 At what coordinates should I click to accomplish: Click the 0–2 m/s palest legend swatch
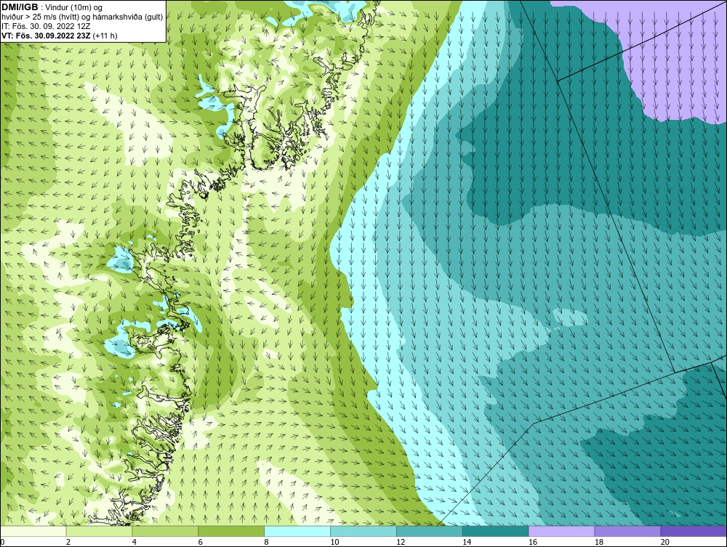pyautogui.click(x=33, y=531)
